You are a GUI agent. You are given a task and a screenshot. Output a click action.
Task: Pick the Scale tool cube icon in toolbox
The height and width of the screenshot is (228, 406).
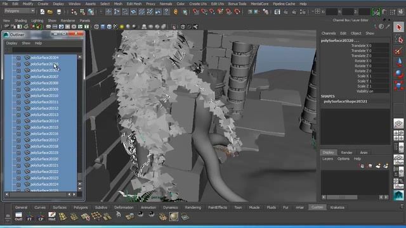399,85
